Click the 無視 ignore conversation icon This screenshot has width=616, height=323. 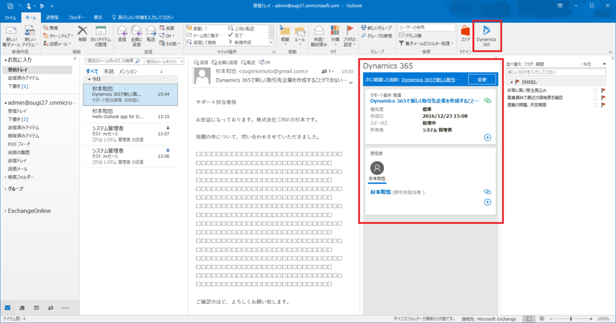(x=46, y=28)
